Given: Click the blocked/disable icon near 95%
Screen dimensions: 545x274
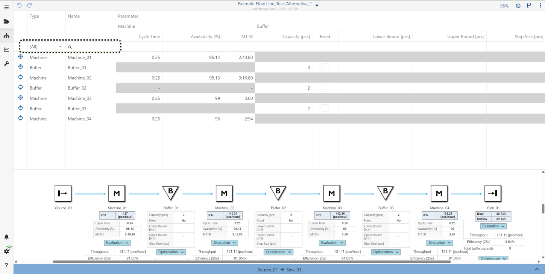Looking at the screenshot, I should point(518,5).
